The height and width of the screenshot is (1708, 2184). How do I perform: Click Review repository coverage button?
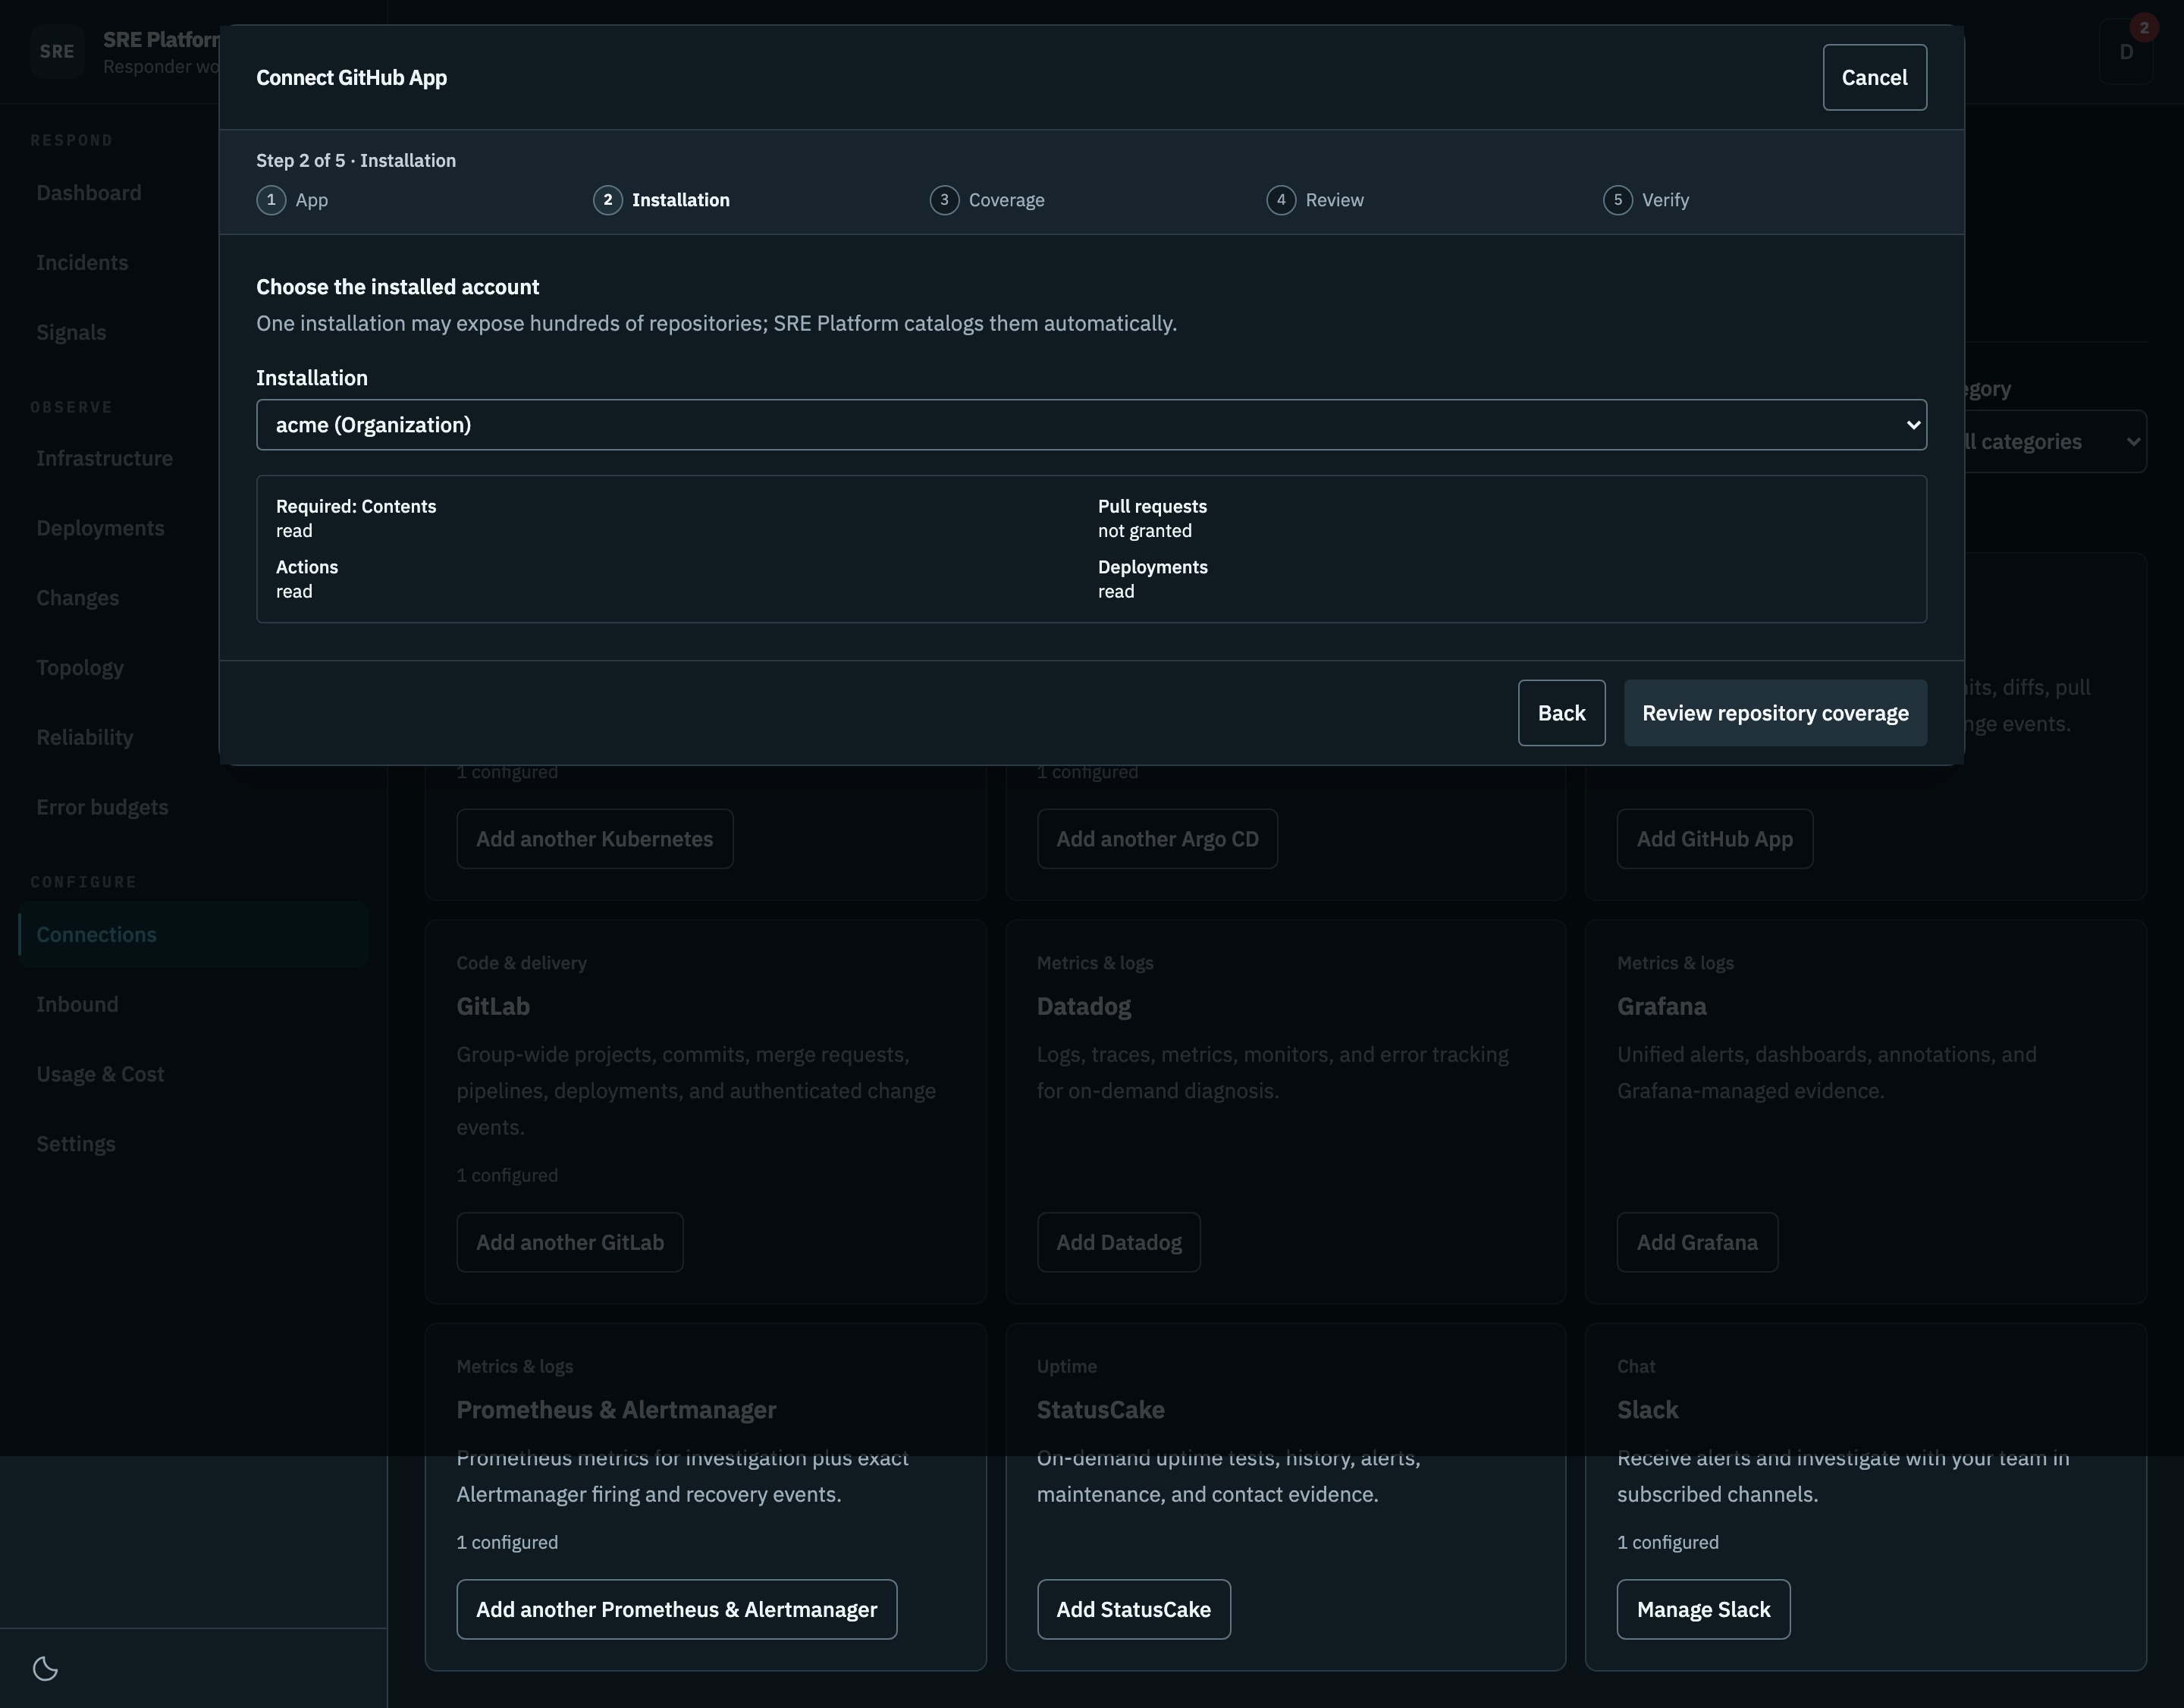[1775, 713]
